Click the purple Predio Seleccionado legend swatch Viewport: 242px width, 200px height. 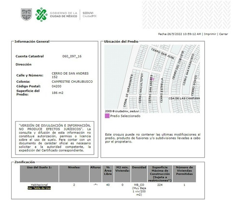point(107,116)
